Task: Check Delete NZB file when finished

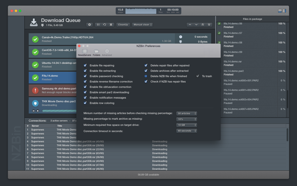Action: coord(146,76)
